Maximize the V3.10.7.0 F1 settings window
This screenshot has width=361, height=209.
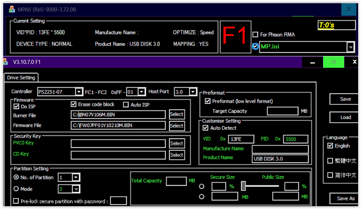[x=333, y=62]
